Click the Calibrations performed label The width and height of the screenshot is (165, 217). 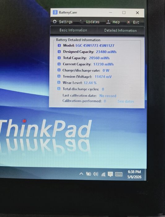pyautogui.click(x=82, y=101)
